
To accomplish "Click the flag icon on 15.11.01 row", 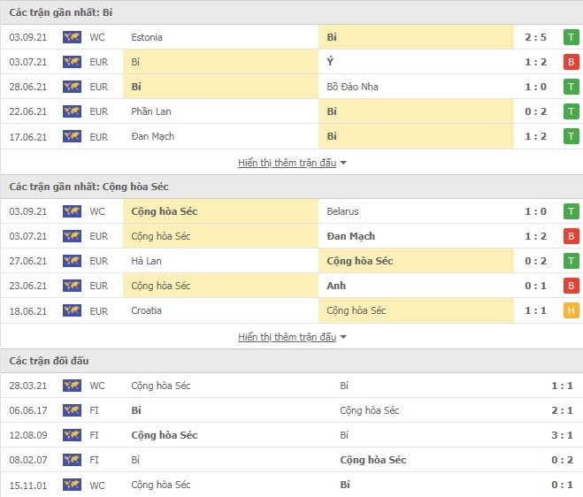I will pos(72,485).
